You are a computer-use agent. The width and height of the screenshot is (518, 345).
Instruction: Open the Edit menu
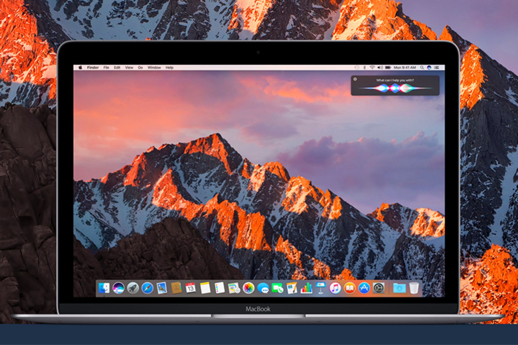point(117,67)
